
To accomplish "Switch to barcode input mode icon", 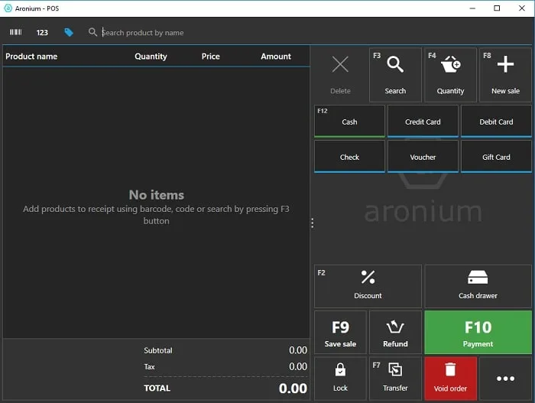I will 15,32.
